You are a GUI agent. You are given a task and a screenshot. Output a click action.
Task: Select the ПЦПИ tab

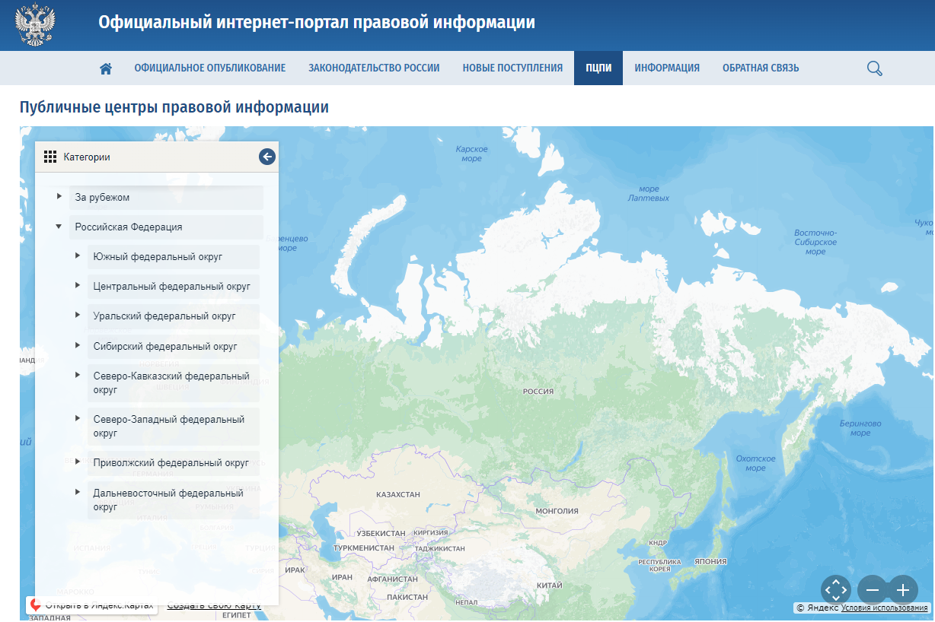pos(598,68)
